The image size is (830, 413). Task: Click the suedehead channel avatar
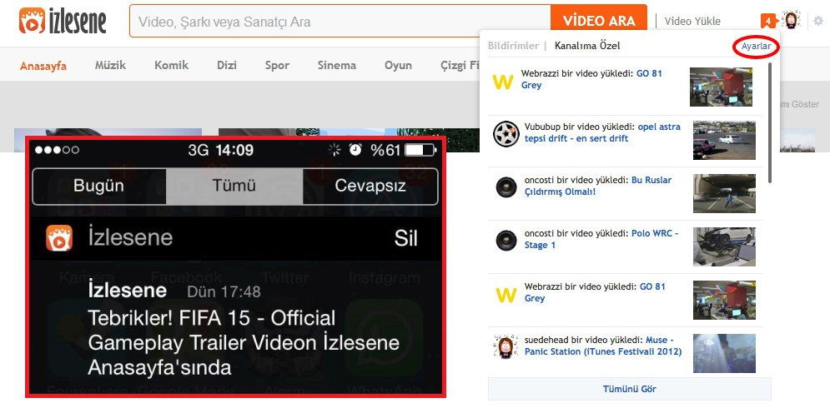pos(505,347)
